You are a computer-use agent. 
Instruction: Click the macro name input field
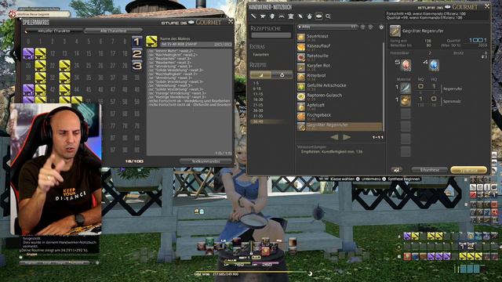click(x=196, y=44)
